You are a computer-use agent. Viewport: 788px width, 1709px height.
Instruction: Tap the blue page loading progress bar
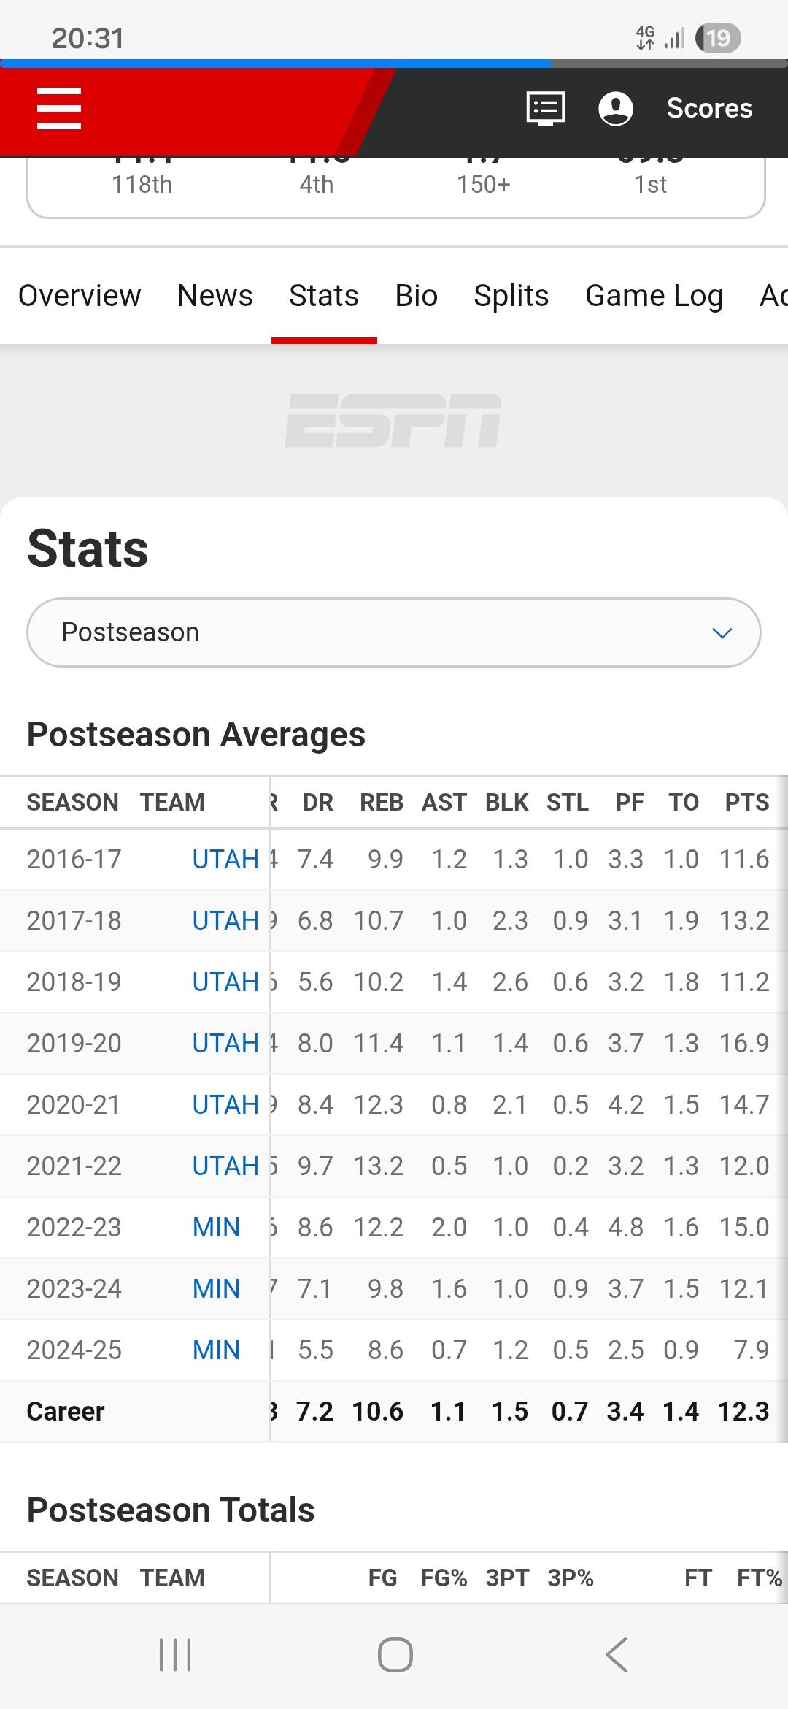pyautogui.click(x=276, y=64)
